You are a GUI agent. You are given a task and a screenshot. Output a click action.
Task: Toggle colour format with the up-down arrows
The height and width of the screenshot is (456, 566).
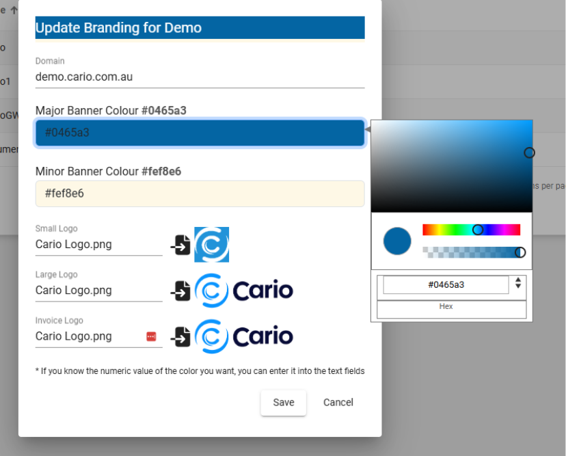[518, 283]
